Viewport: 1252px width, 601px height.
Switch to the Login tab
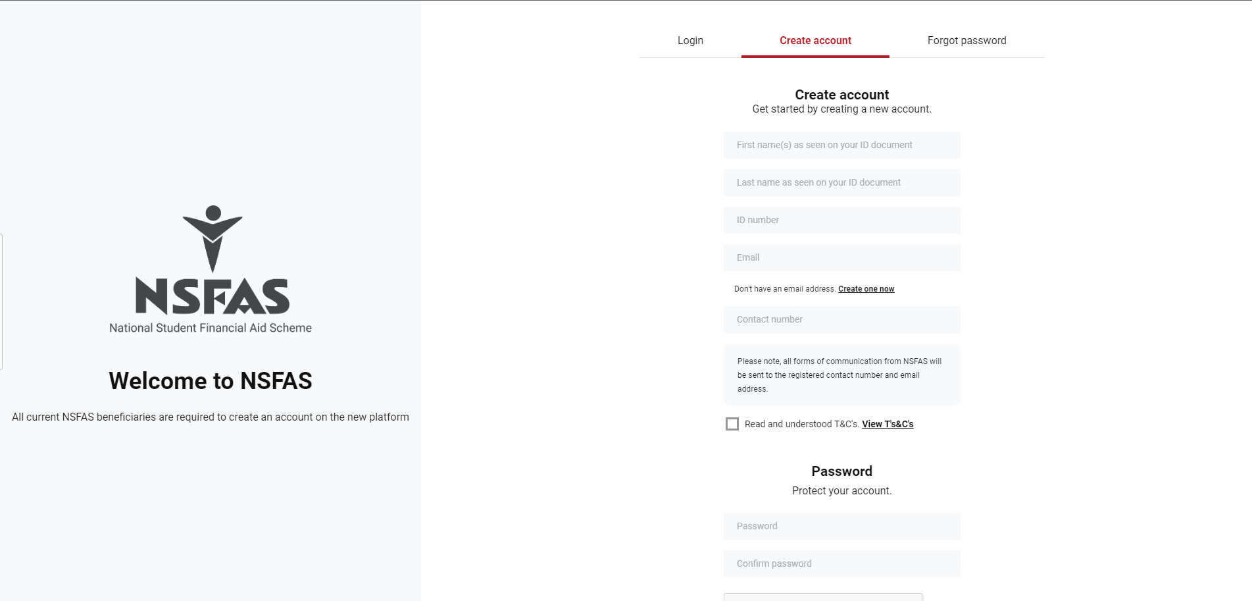(689, 40)
